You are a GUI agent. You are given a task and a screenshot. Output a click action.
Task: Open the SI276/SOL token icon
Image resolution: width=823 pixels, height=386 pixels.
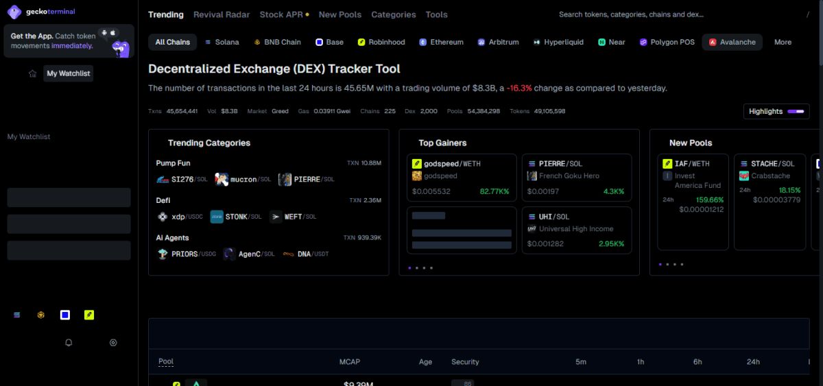(x=163, y=180)
